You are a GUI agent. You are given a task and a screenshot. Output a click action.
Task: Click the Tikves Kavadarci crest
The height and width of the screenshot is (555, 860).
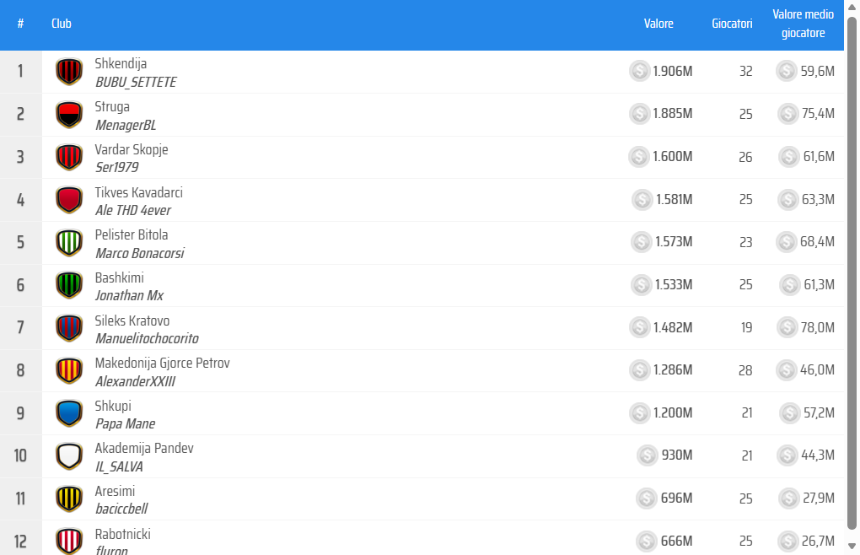[x=68, y=200]
